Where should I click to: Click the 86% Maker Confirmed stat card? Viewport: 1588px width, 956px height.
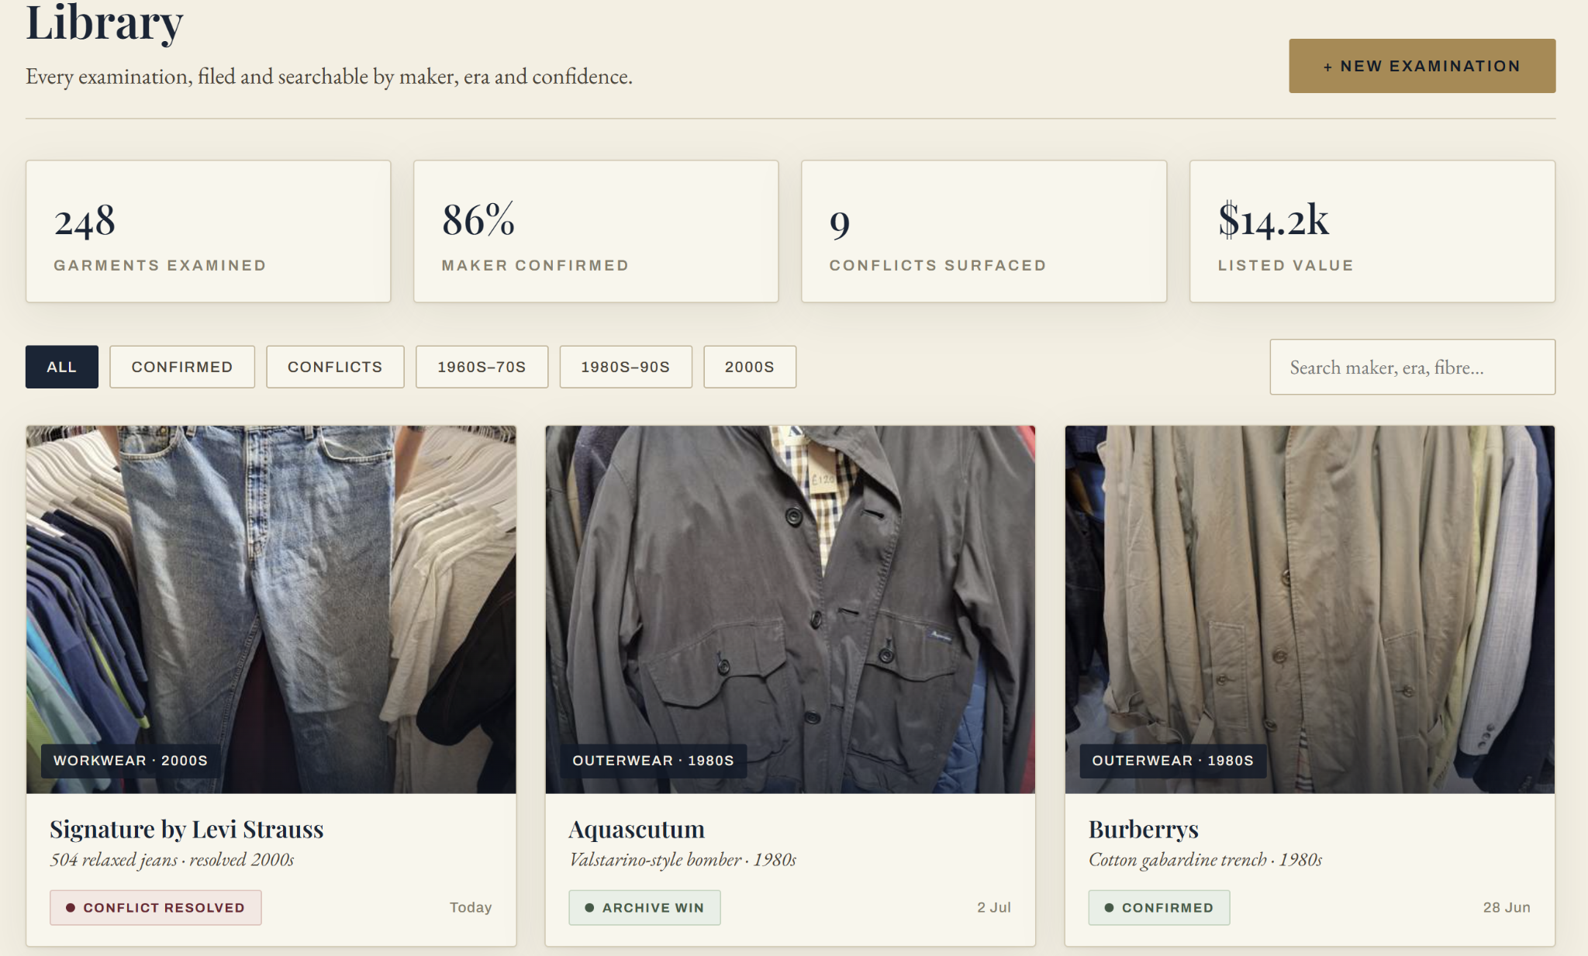[x=596, y=231]
